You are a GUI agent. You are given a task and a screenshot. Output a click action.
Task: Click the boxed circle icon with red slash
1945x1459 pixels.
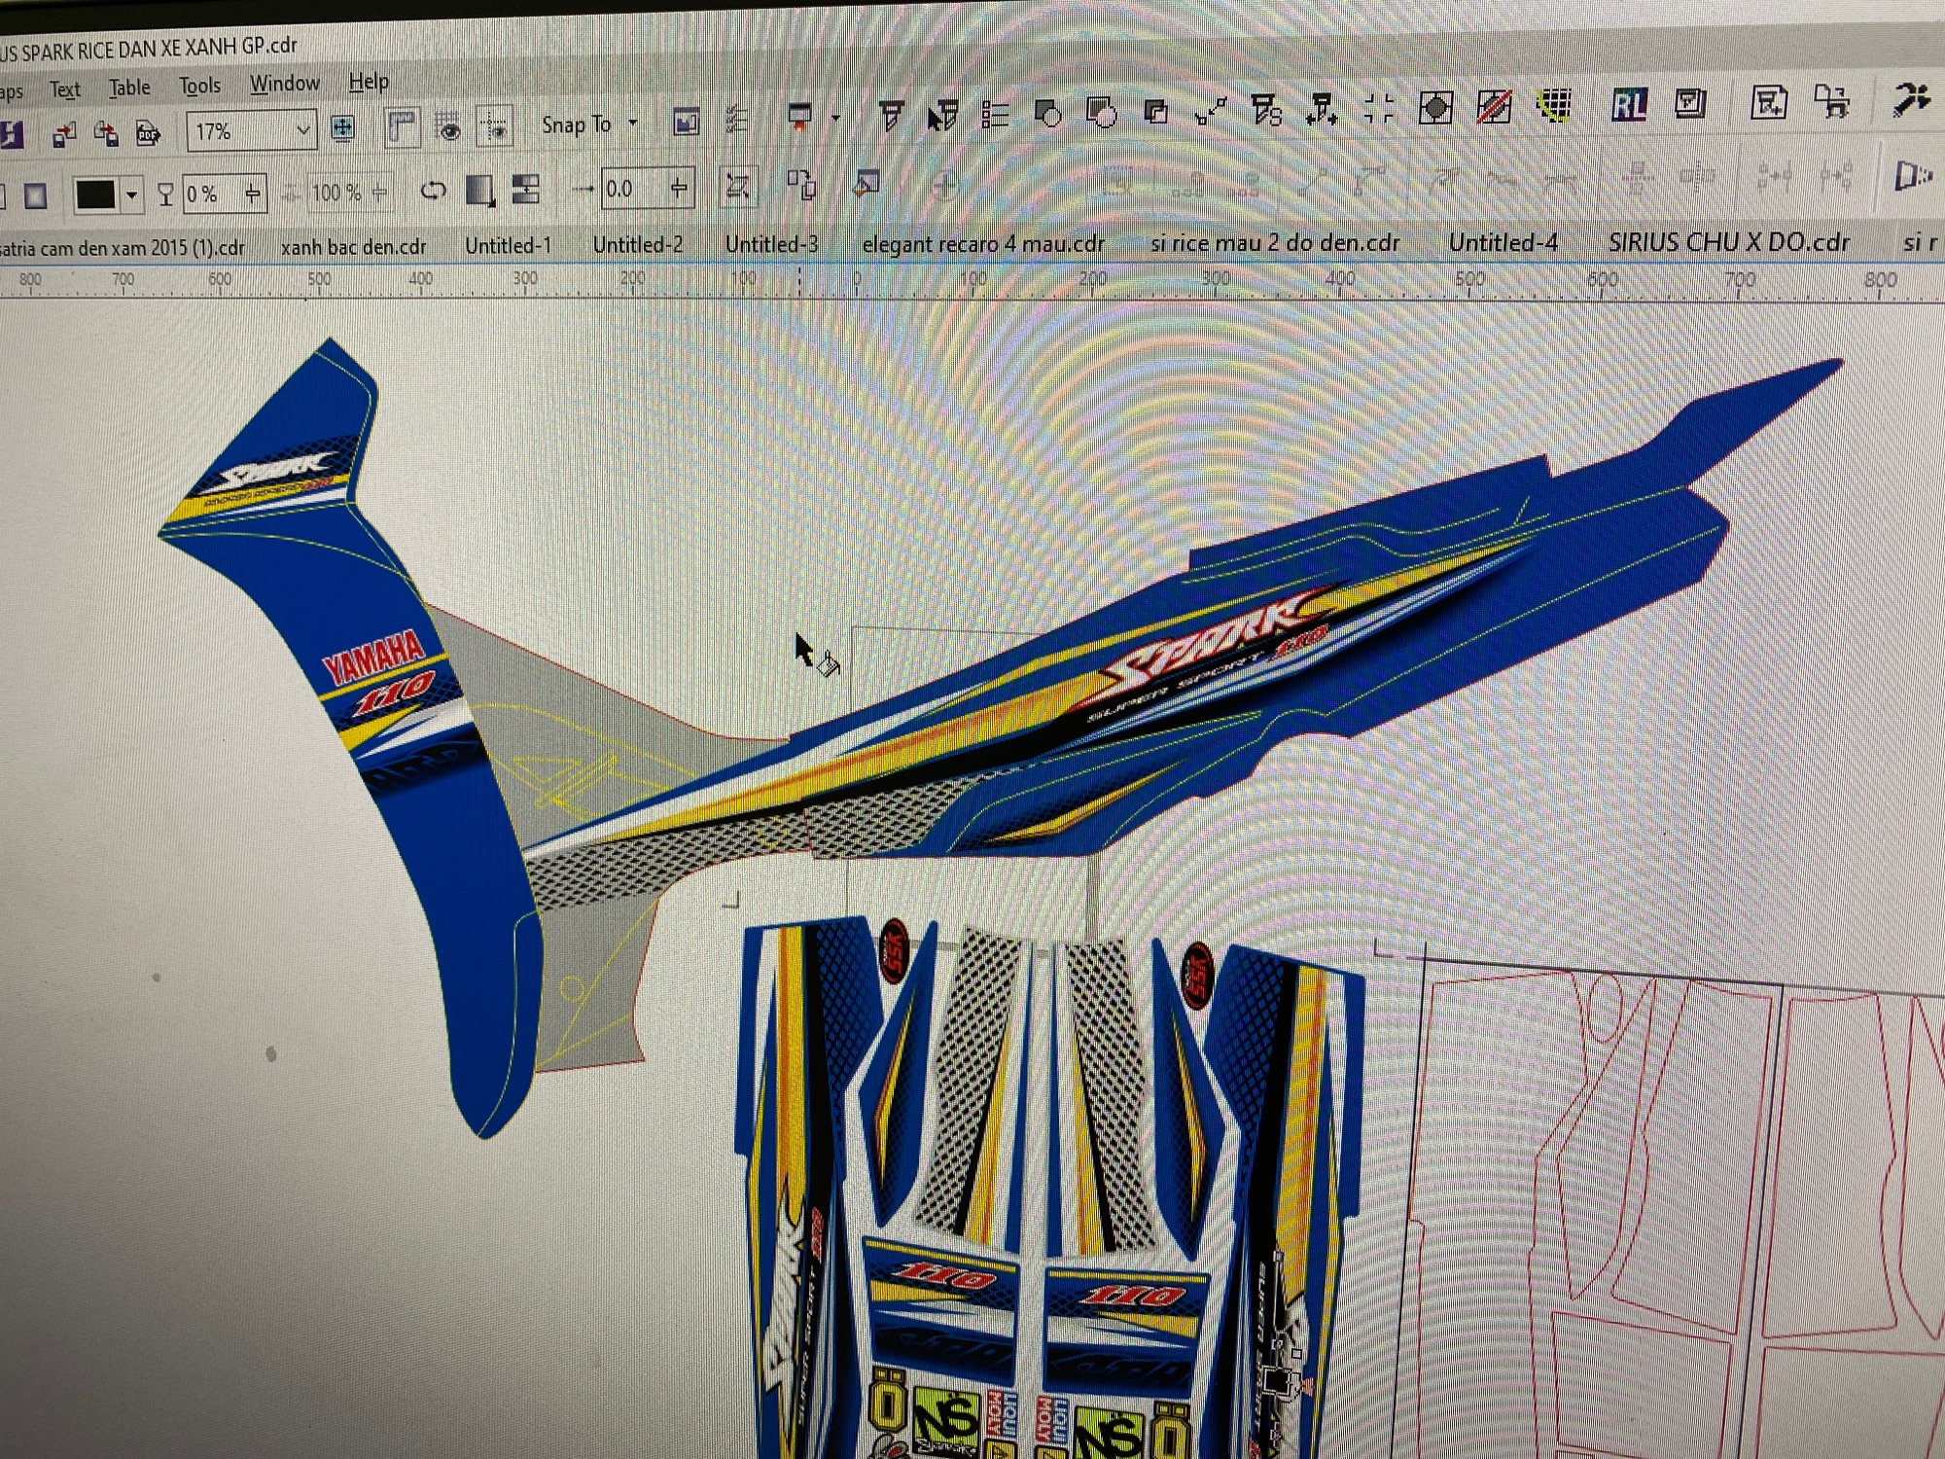coord(1494,106)
